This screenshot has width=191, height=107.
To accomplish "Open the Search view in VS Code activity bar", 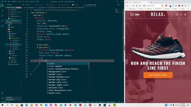I will coord(2,11).
